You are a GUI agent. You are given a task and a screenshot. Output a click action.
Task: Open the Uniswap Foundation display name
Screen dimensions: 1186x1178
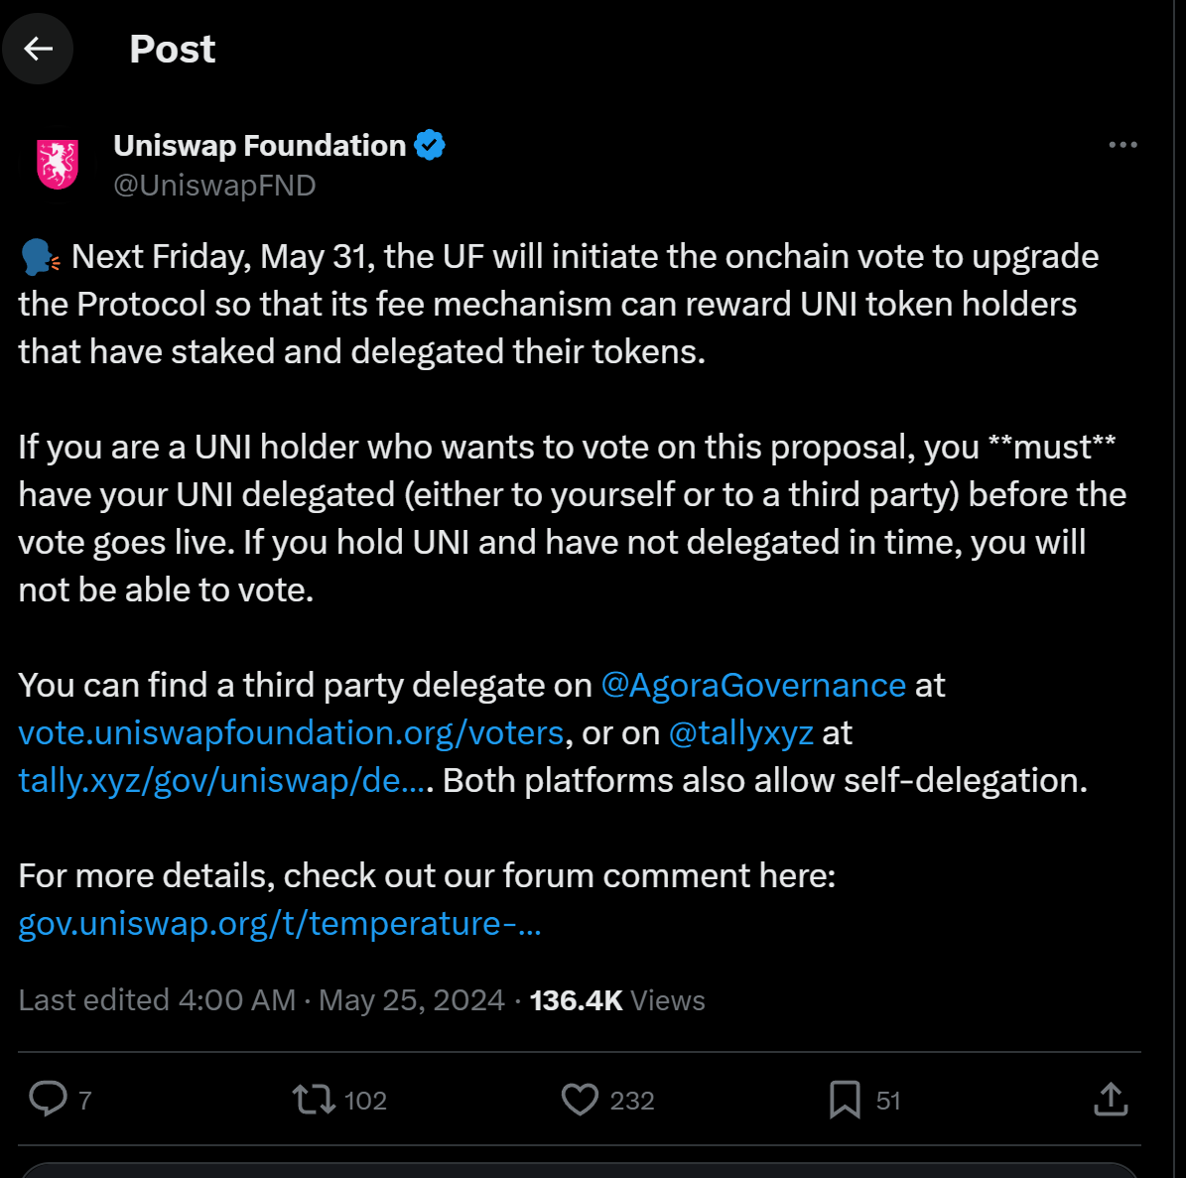[x=259, y=145]
